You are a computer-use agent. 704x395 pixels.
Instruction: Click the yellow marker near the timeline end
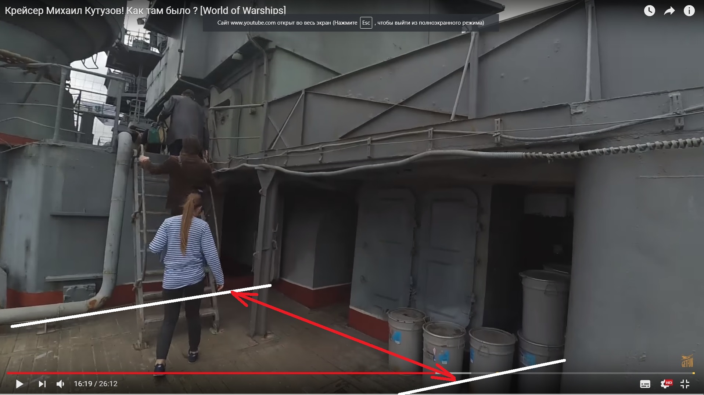[693, 373]
